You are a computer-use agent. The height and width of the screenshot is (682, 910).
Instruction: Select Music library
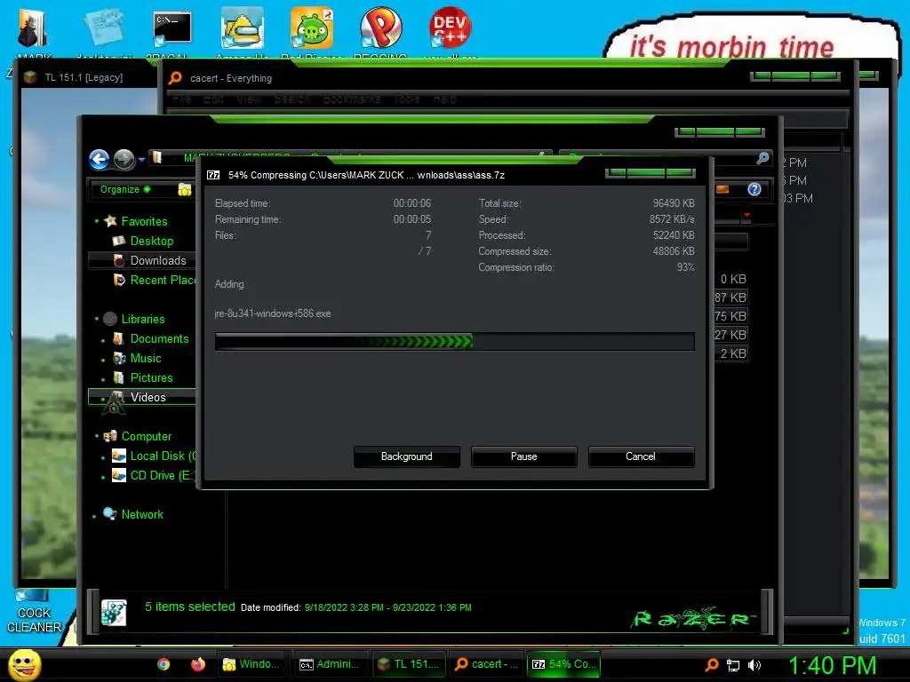point(145,359)
